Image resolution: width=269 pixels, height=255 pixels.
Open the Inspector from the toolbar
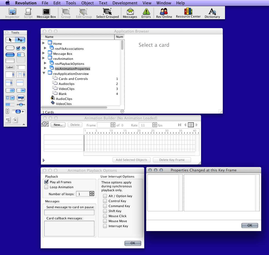(x=12, y=13)
